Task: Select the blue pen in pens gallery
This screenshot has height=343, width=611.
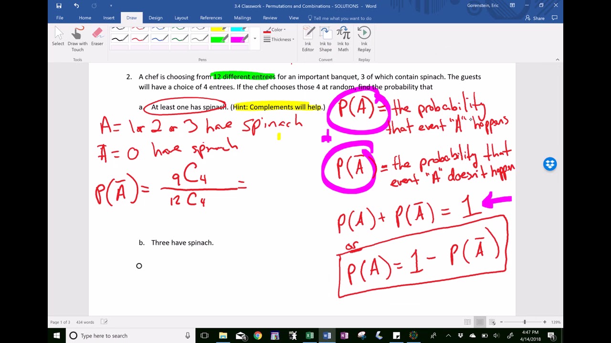Action: point(159,39)
